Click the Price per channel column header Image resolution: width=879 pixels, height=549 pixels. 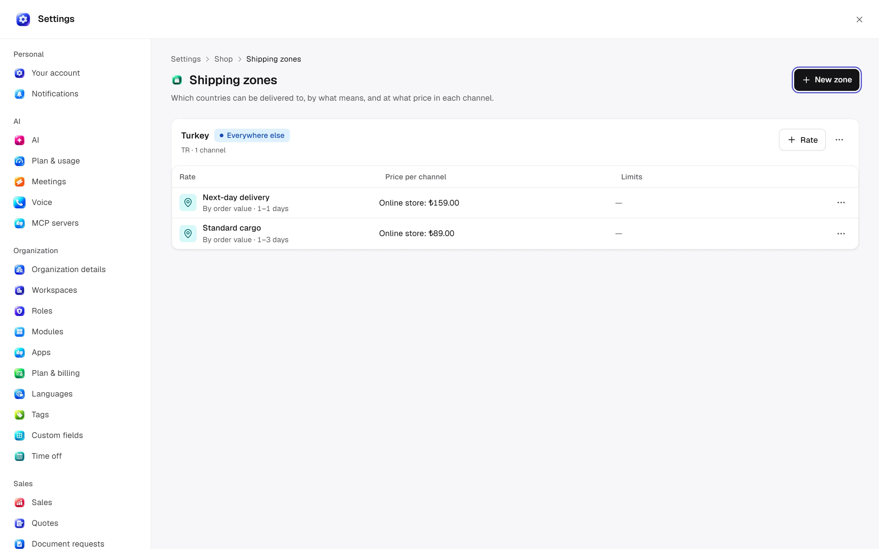(415, 177)
